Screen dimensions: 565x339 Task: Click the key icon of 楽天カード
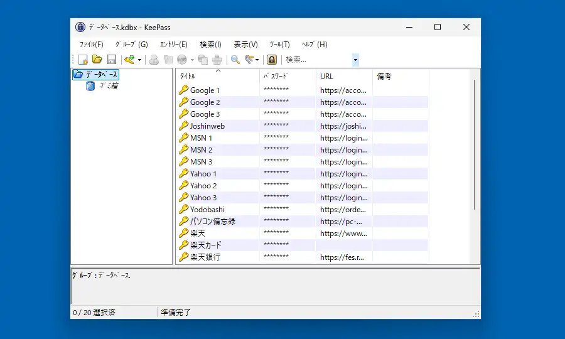(x=184, y=245)
